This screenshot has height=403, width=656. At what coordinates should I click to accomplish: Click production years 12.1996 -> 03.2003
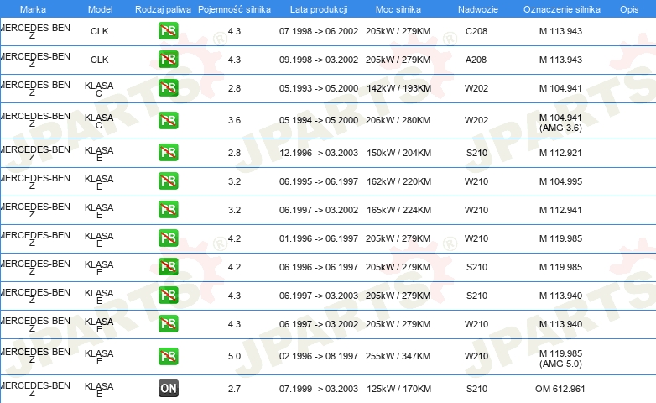coord(319,153)
